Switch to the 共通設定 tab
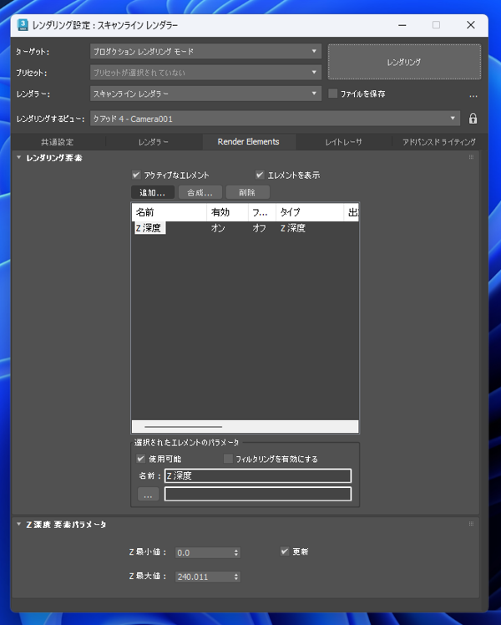The image size is (501, 625). [58, 142]
